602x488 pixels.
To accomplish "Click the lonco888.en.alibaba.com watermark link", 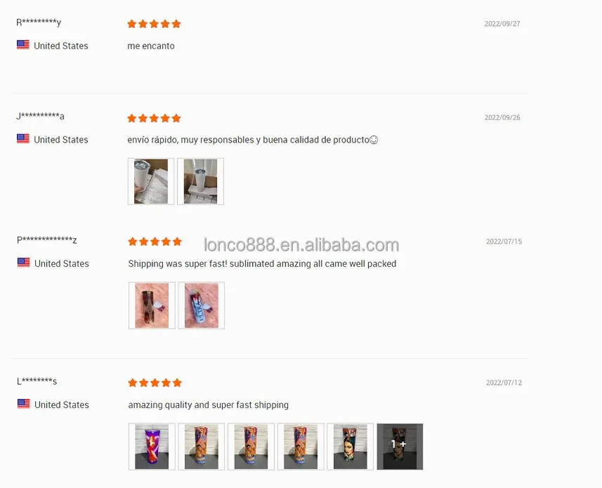I will 301,245.
